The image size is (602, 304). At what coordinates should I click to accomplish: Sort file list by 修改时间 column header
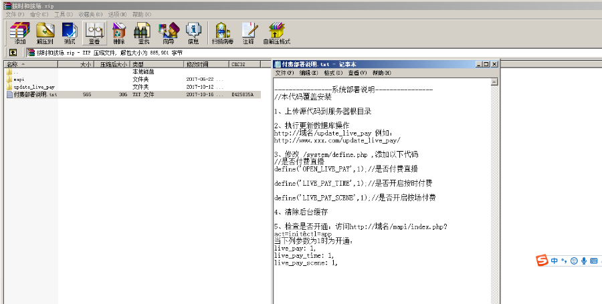coord(207,64)
